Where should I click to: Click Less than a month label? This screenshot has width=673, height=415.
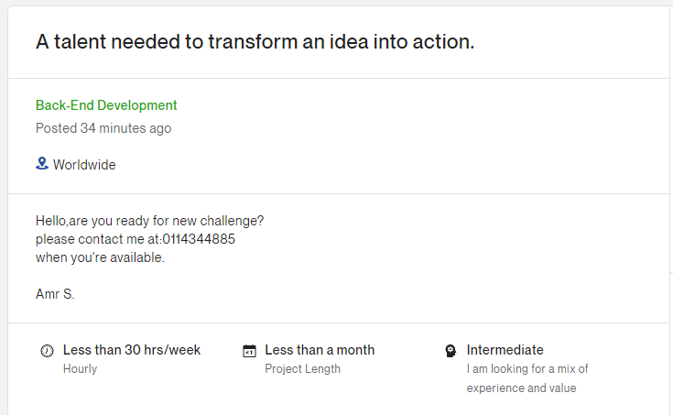[x=320, y=350]
